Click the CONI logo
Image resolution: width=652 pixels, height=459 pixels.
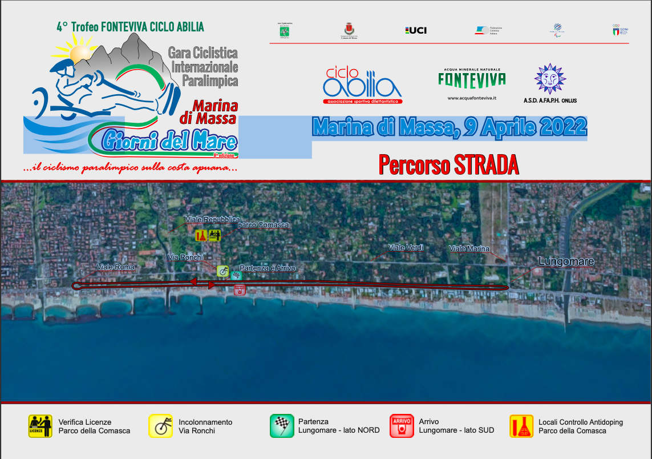[x=620, y=30]
